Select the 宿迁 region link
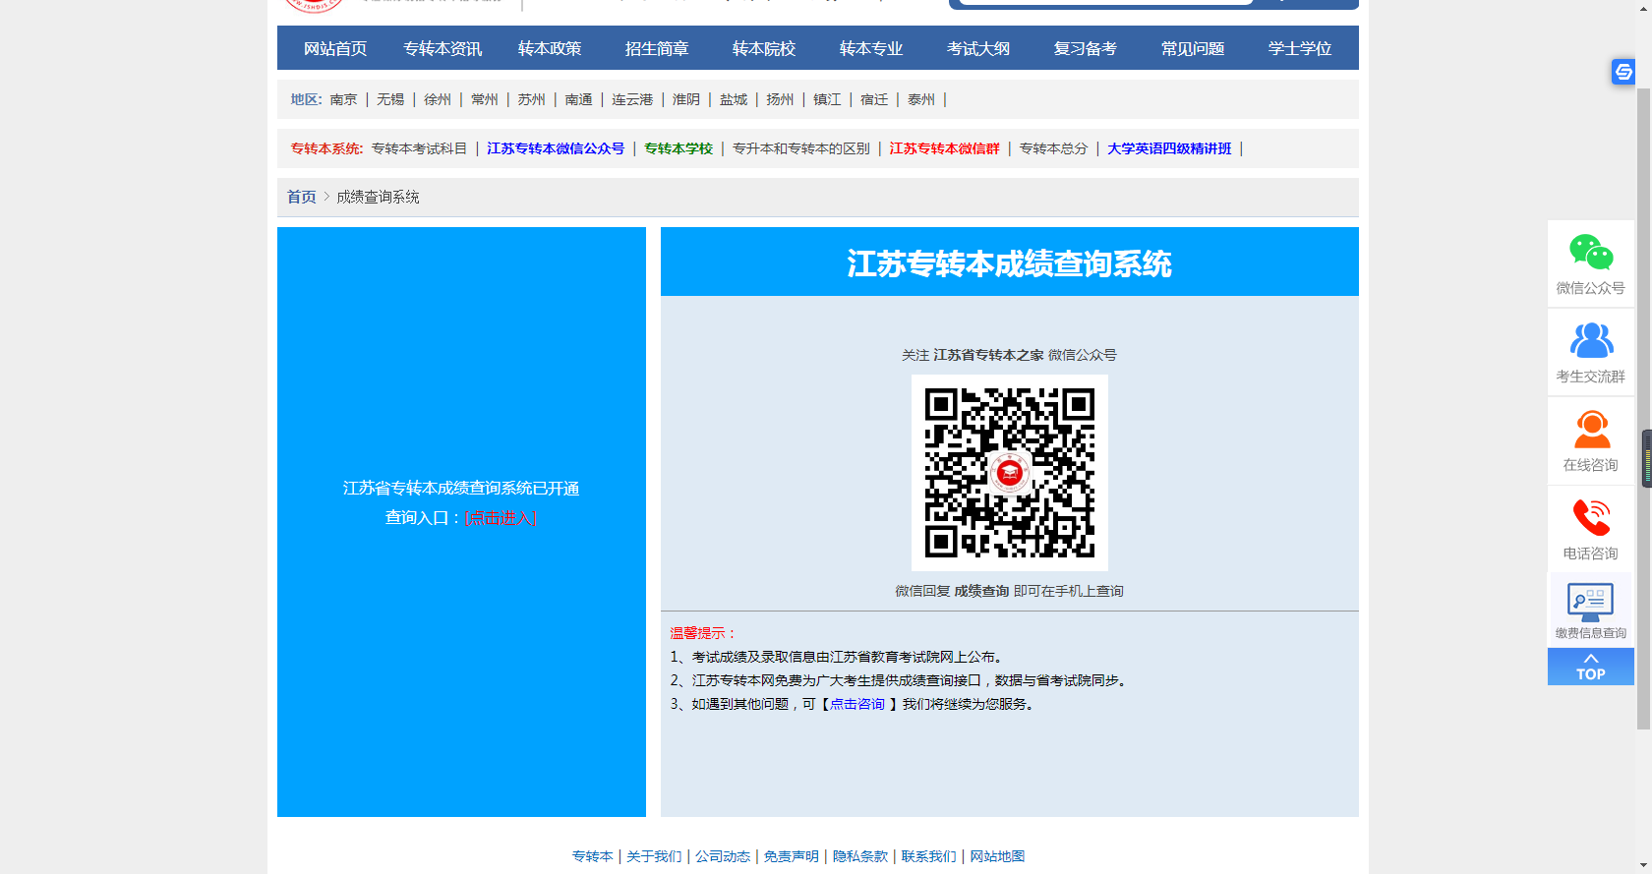 [x=874, y=99]
